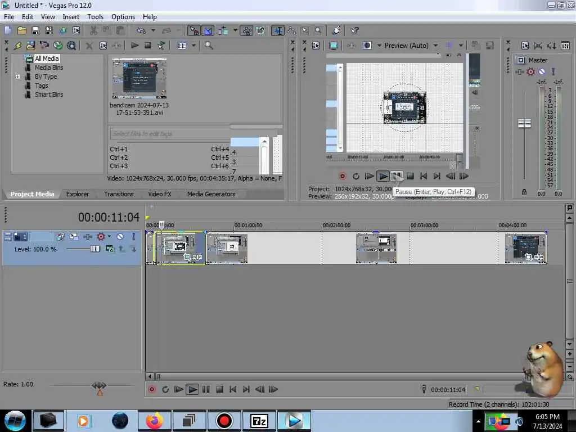Open Mixer Downmix Output icon
The width and height of the screenshot is (576, 432).
[x=538, y=46]
